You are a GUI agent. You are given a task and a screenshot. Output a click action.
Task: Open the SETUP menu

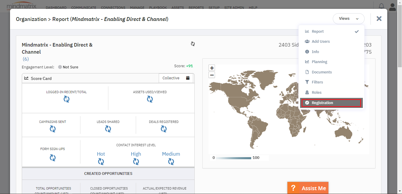click(214, 8)
